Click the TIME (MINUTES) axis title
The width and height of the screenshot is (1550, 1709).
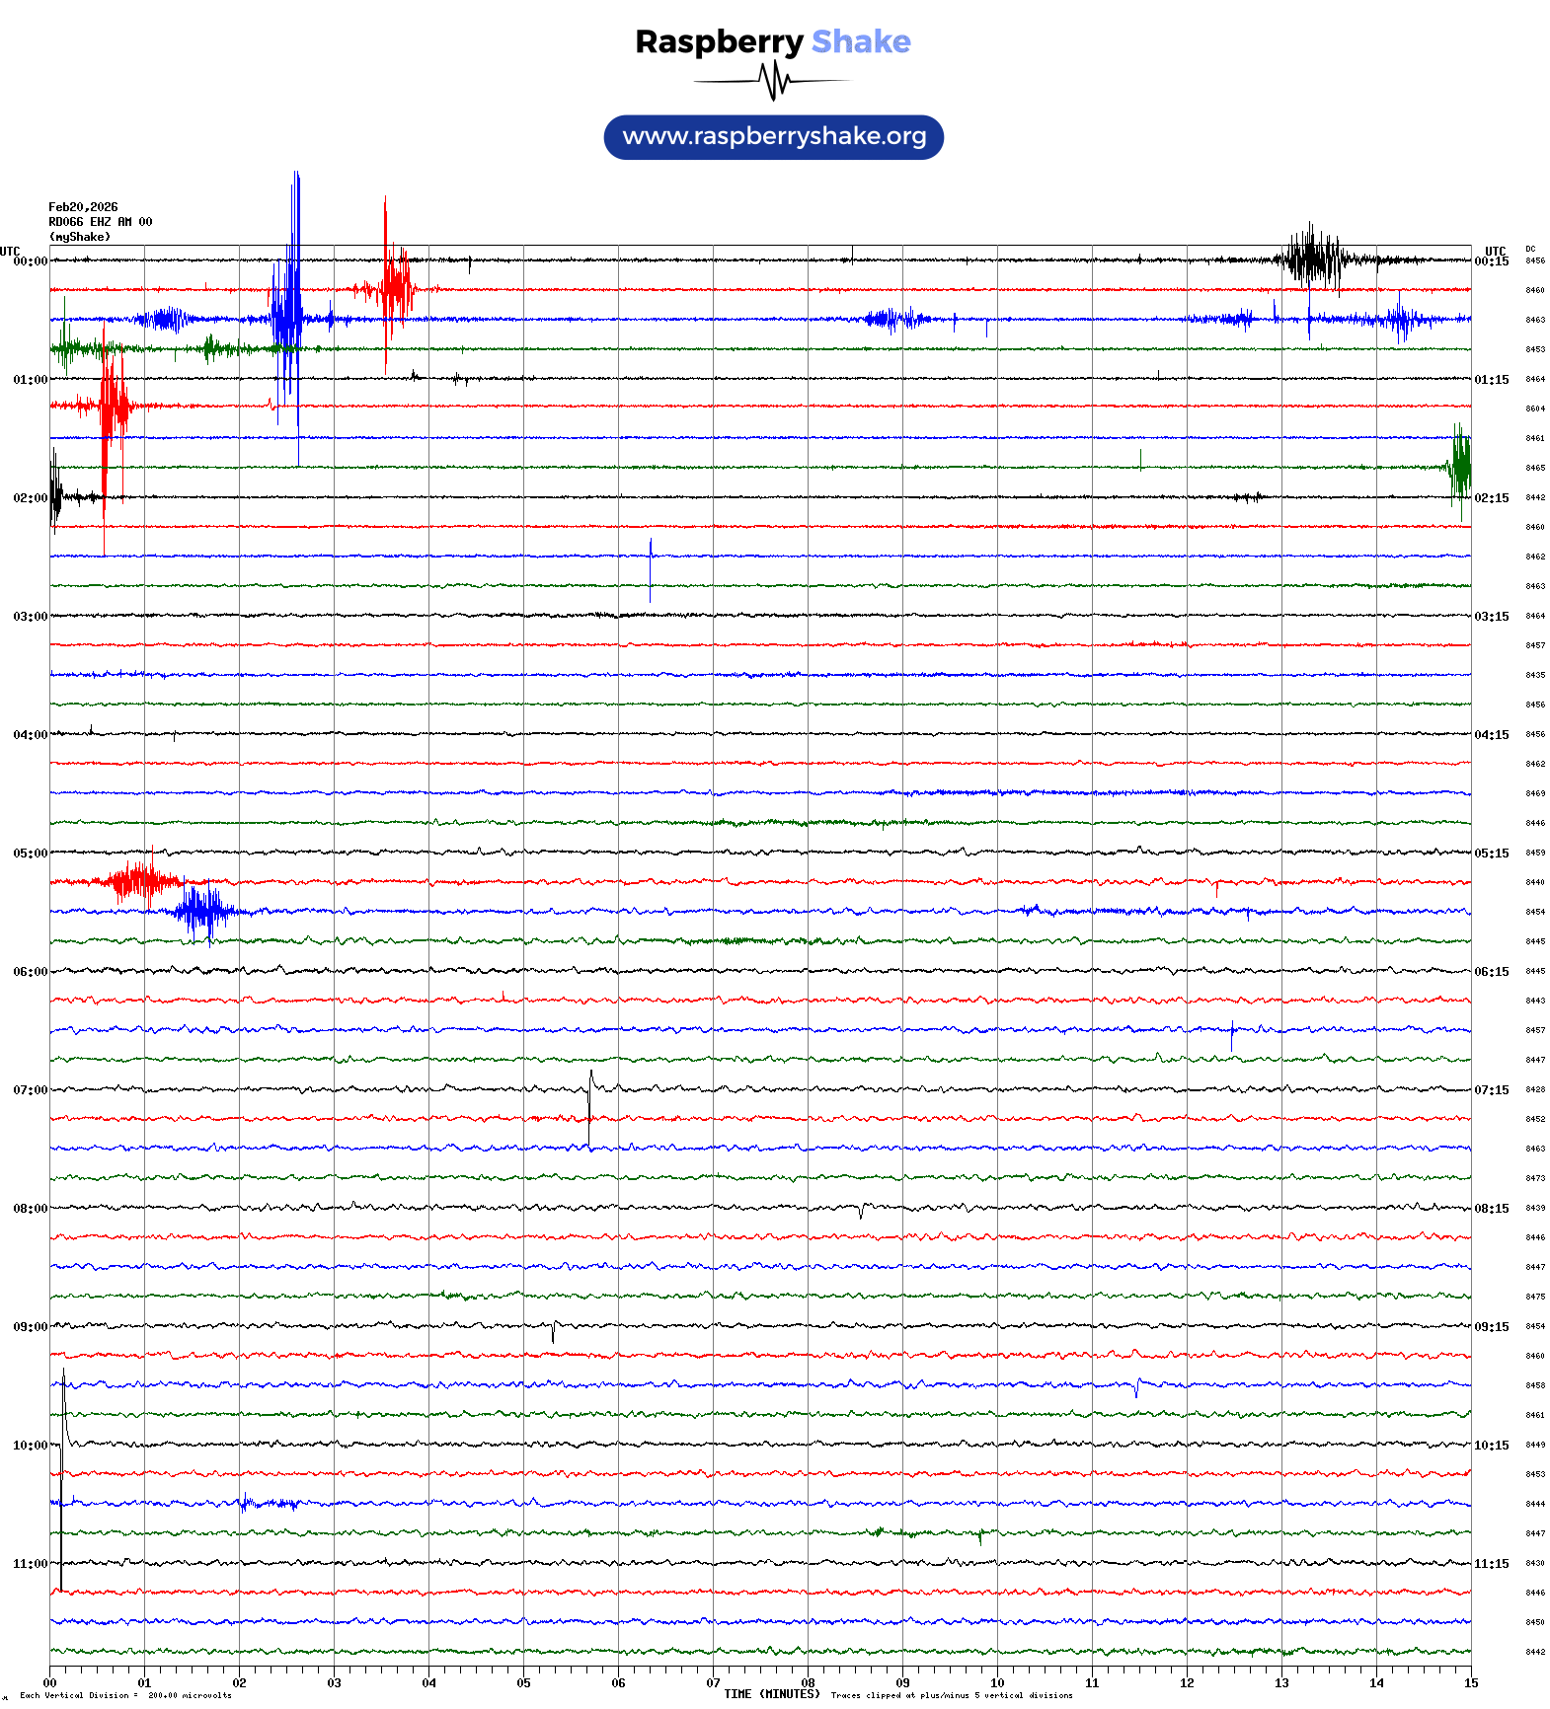[x=771, y=1694]
